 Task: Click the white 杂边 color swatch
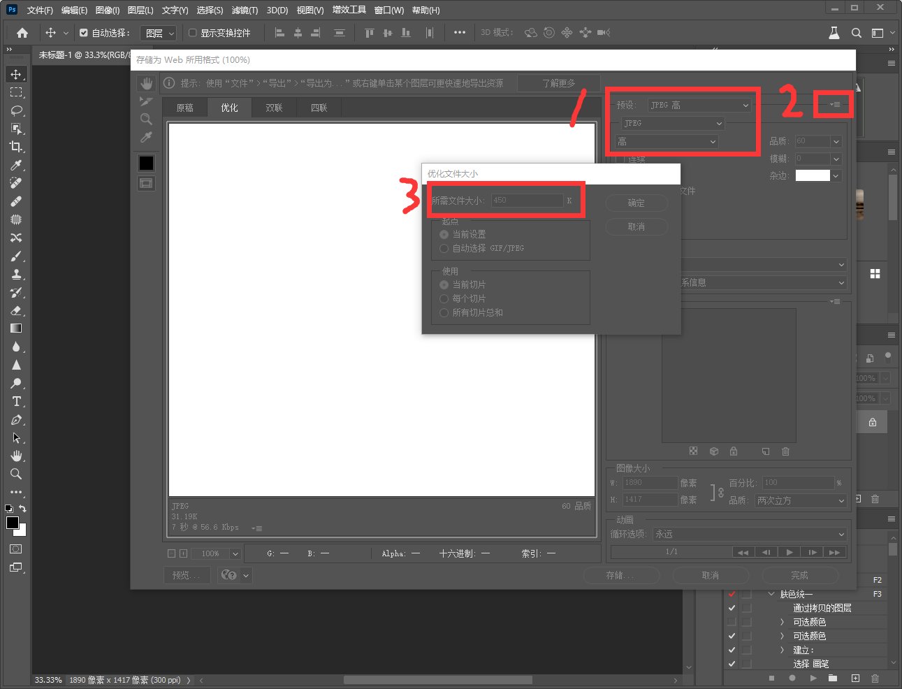(813, 175)
